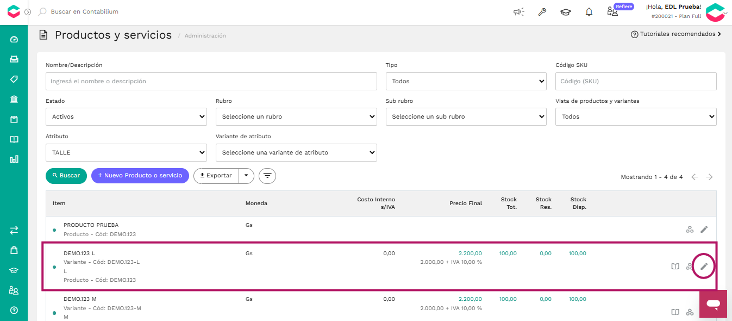This screenshot has width=732, height=321.
Task: Click the green Buscar button
Action: click(x=66, y=176)
